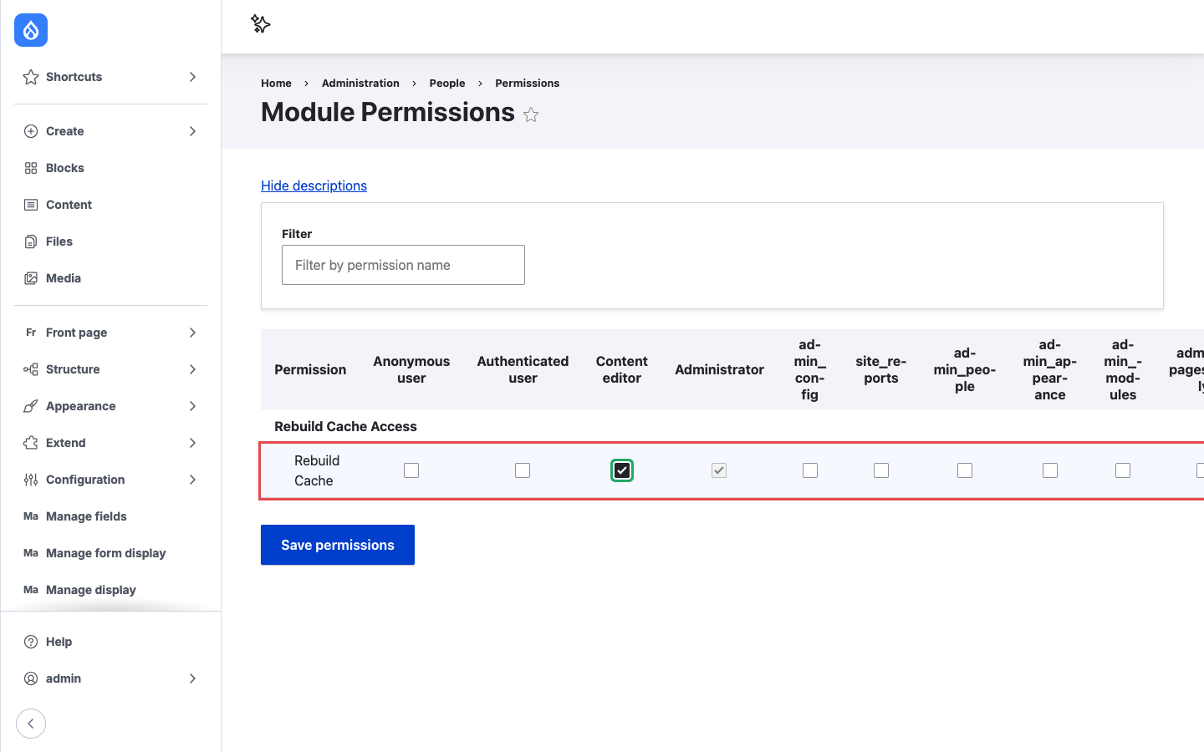Viewport: 1204px width, 752px height.
Task: Click the Configuration sliders icon
Action: coord(31,480)
